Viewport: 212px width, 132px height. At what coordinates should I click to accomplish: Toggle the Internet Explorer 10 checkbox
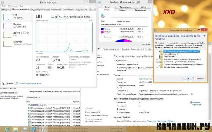160,54
